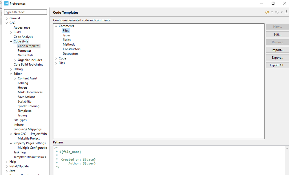
Task: Select Scalability page
Action: (25, 101)
